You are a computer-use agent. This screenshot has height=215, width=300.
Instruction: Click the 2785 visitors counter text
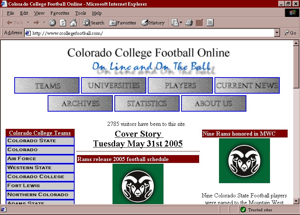[146, 124]
